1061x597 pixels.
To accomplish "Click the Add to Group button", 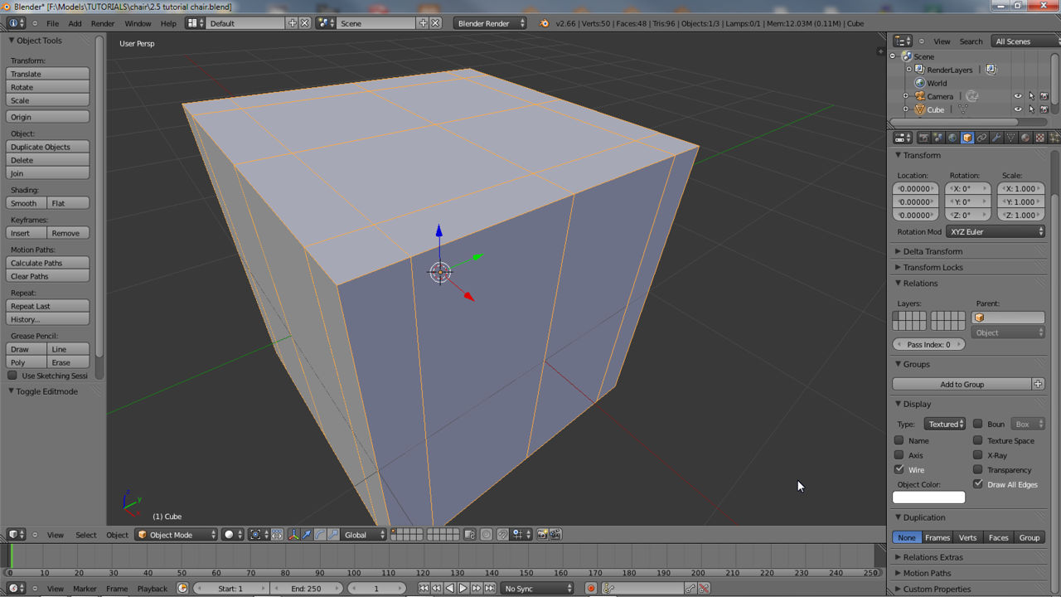I will pyautogui.click(x=962, y=383).
